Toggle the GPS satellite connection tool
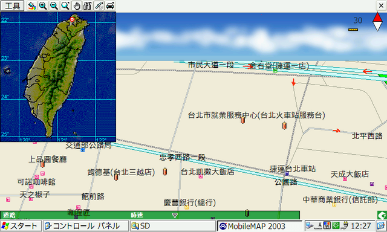Viewport: 387px width, 232px height. [99, 5]
